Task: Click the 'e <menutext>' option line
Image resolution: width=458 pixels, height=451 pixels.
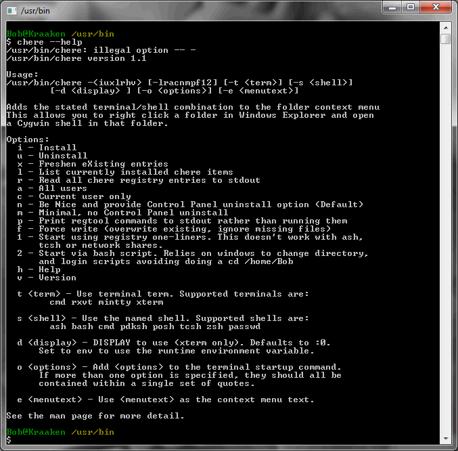Action: 166,400
